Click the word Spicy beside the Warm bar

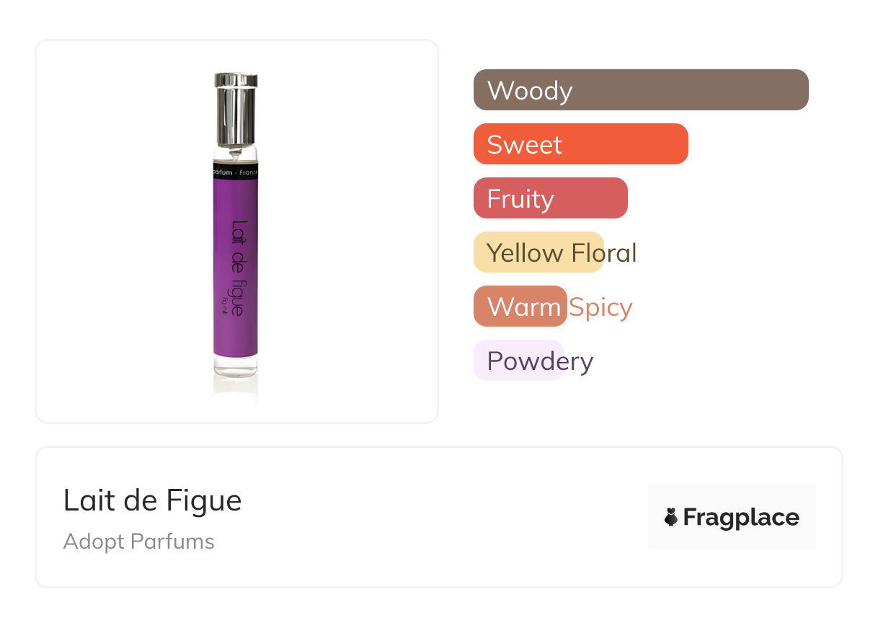pos(600,307)
